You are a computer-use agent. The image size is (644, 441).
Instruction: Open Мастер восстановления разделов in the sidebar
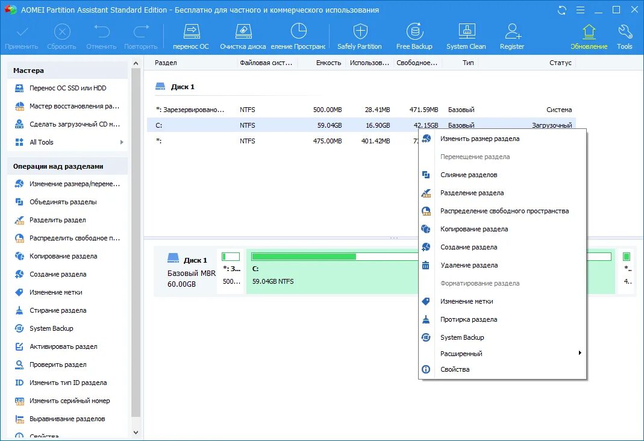tap(67, 106)
